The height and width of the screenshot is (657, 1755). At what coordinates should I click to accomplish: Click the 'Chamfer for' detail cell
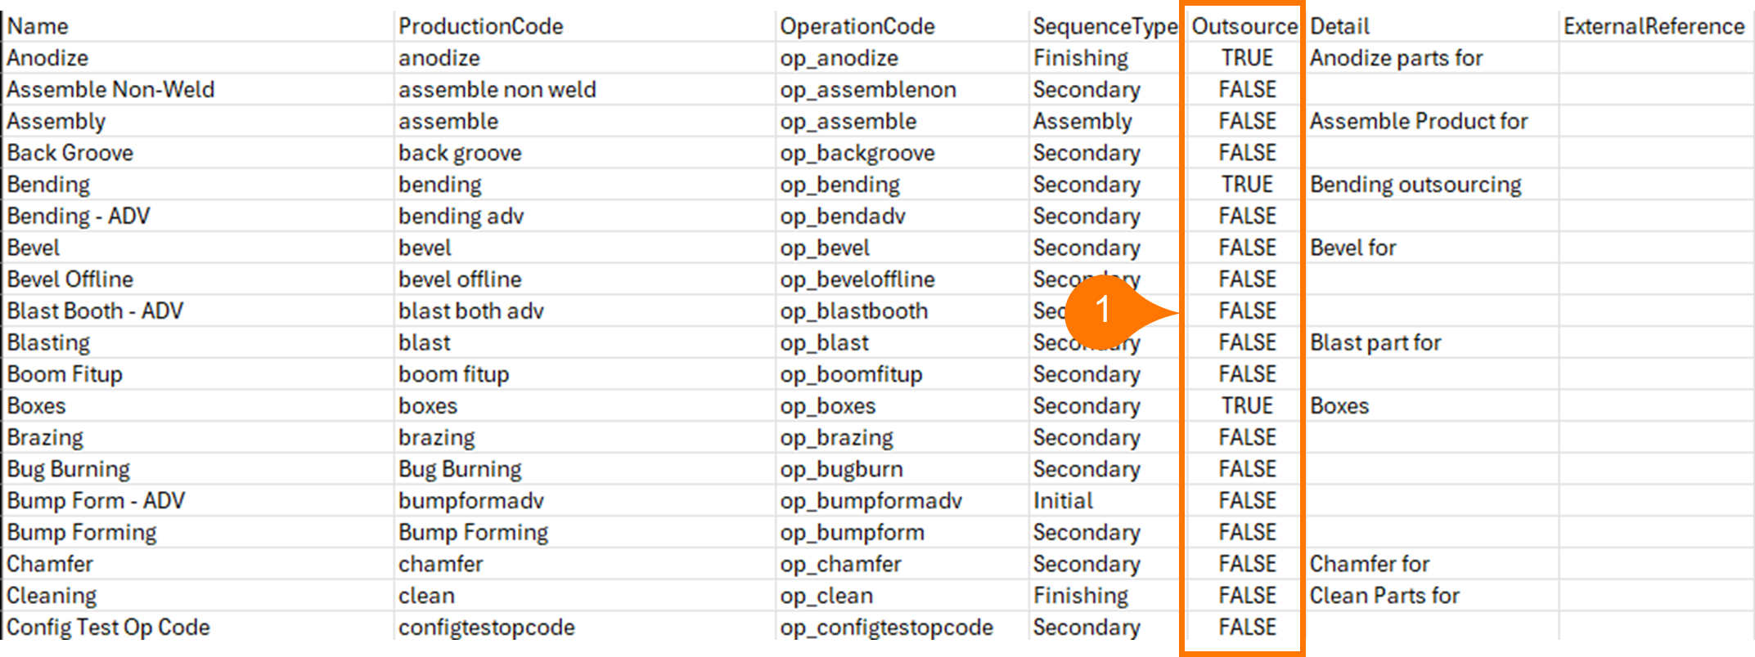1370,564
